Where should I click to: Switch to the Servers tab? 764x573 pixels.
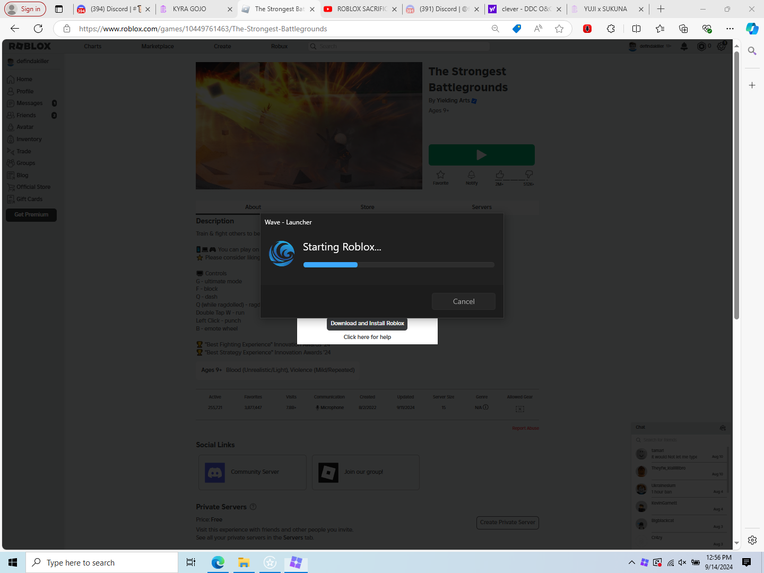[x=482, y=207]
